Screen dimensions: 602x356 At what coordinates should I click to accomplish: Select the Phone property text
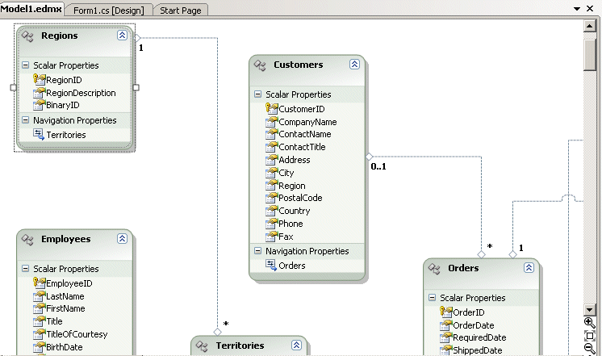pos(291,224)
